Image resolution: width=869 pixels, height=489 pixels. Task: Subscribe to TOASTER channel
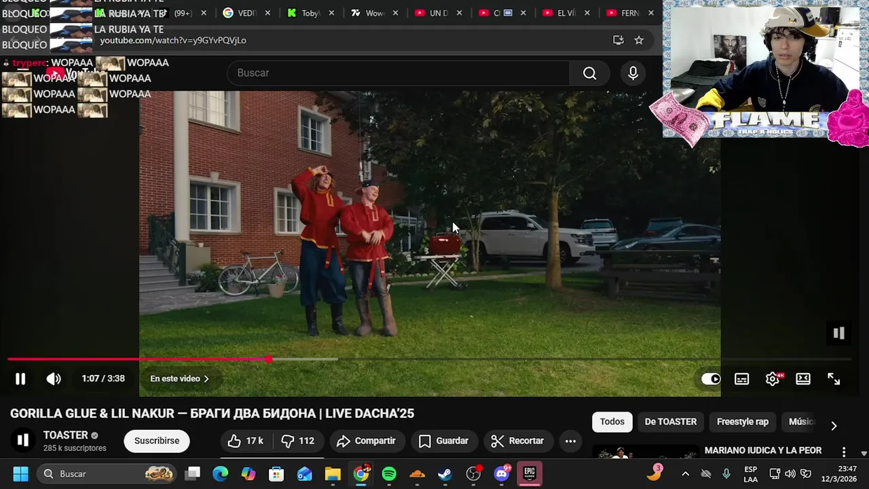[157, 441]
